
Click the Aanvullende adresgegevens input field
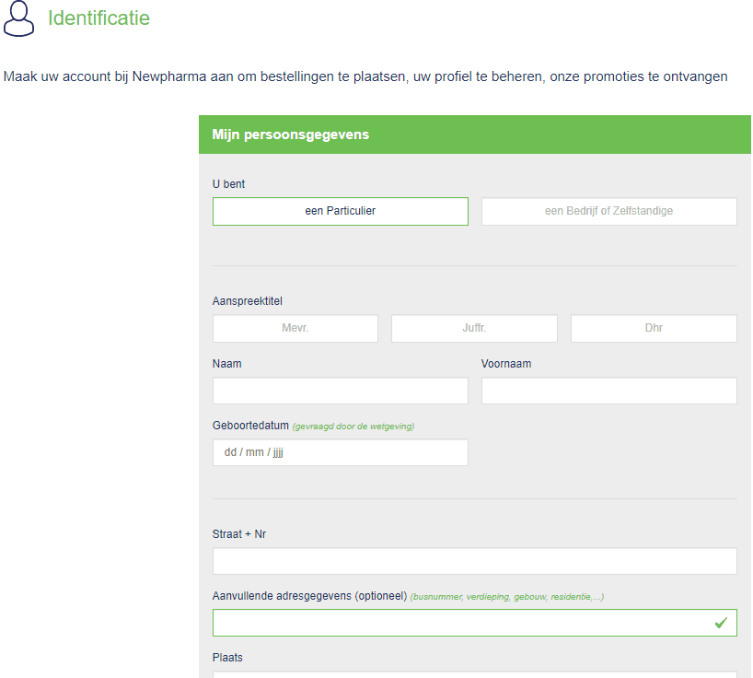(474, 623)
